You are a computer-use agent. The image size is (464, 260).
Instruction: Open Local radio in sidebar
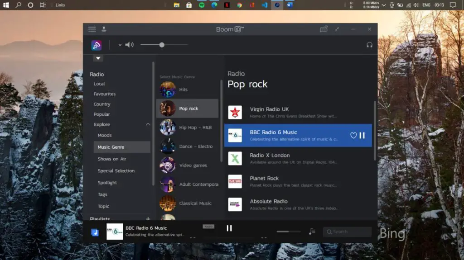coord(99,84)
